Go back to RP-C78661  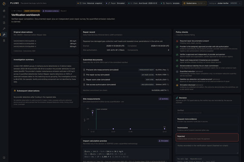pyautogui.click(x=17, y=11)
